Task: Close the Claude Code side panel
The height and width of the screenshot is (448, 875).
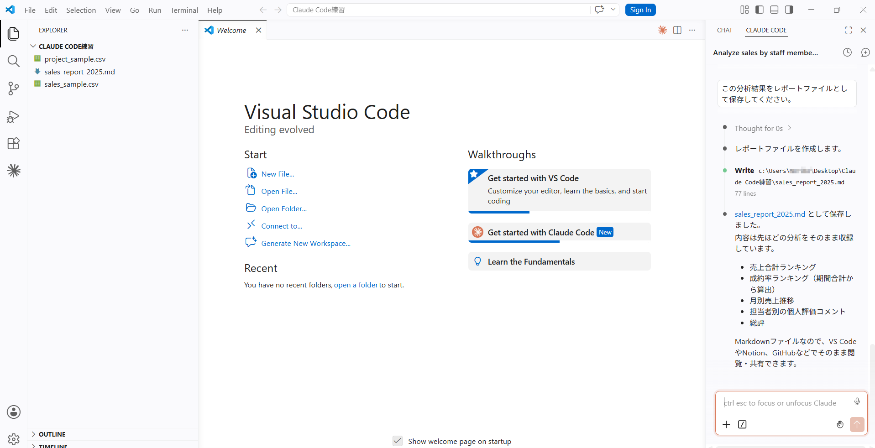Action: [x=863, y=30]
